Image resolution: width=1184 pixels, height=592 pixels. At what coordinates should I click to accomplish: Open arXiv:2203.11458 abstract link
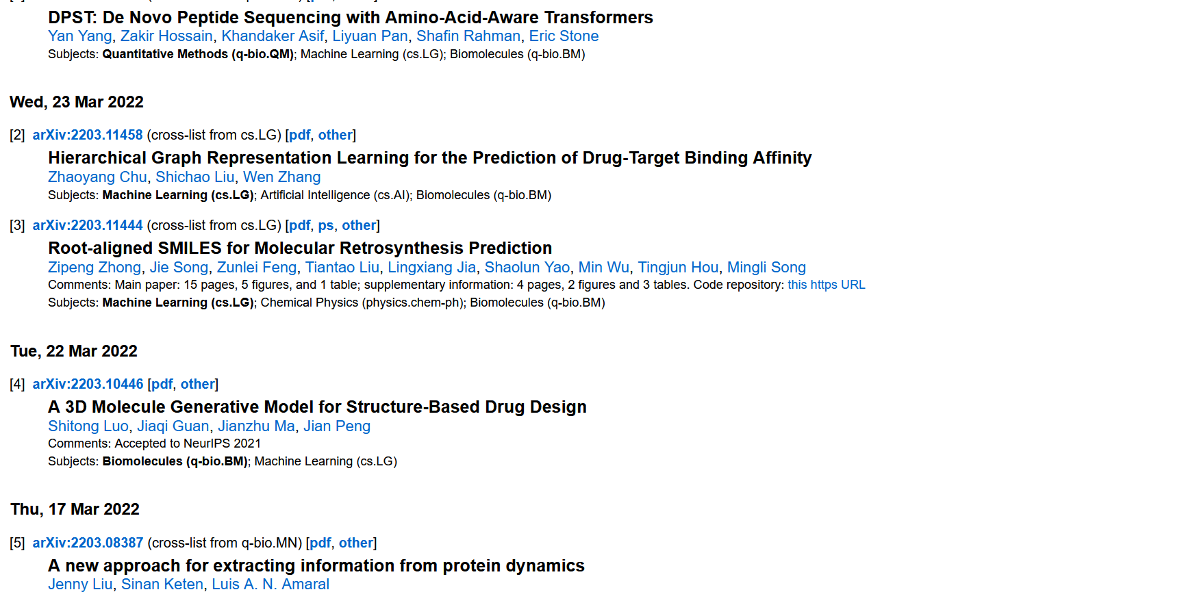coord(88,135)
